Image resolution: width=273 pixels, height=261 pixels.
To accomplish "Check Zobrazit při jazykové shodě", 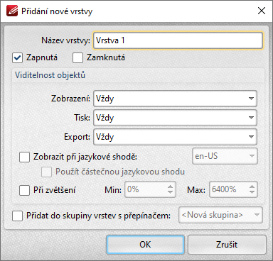I will coord(24,157).
